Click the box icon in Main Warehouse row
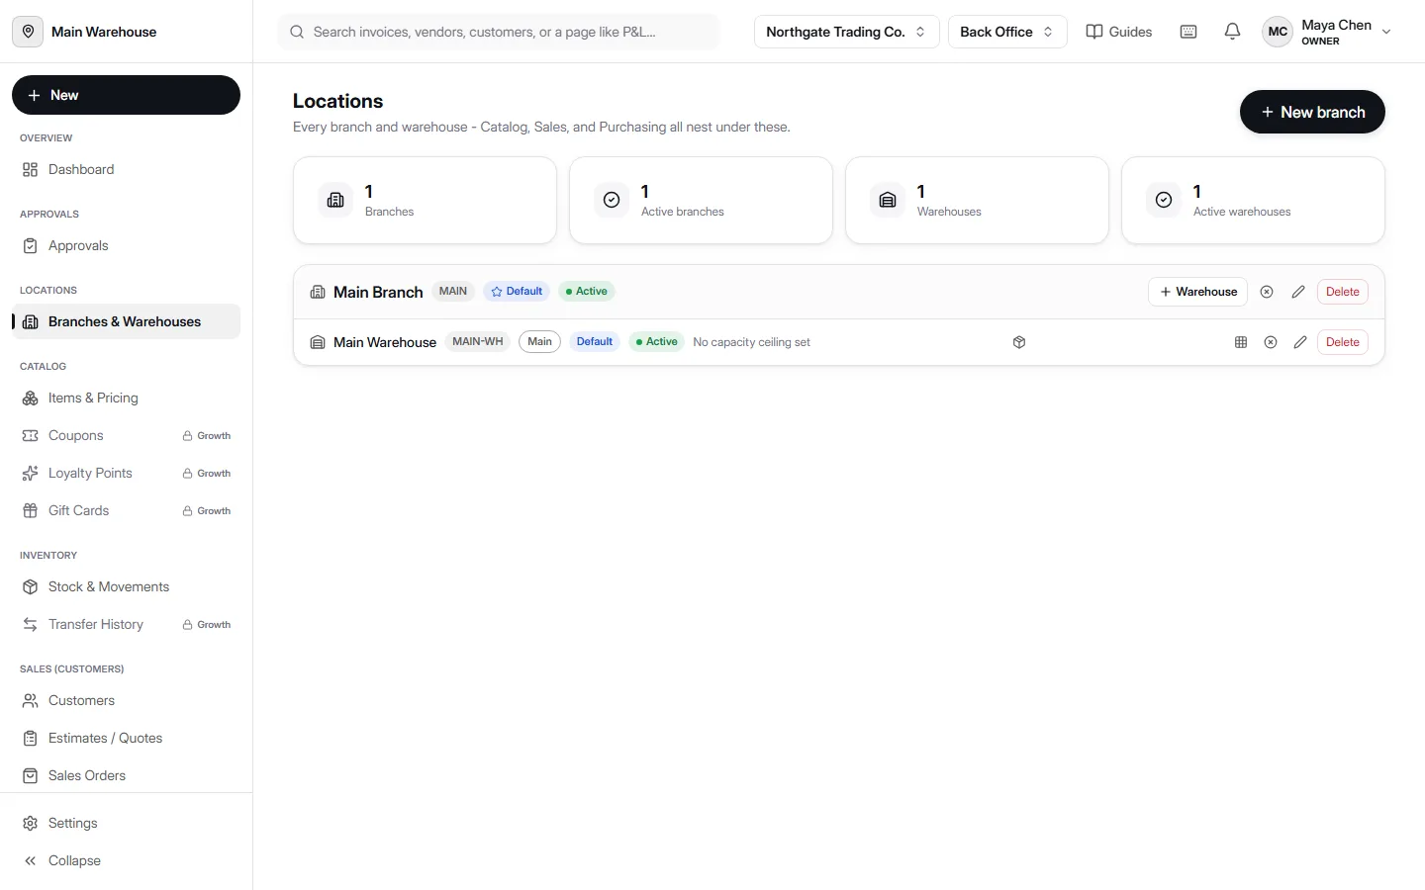 (x=1019, y=342)
